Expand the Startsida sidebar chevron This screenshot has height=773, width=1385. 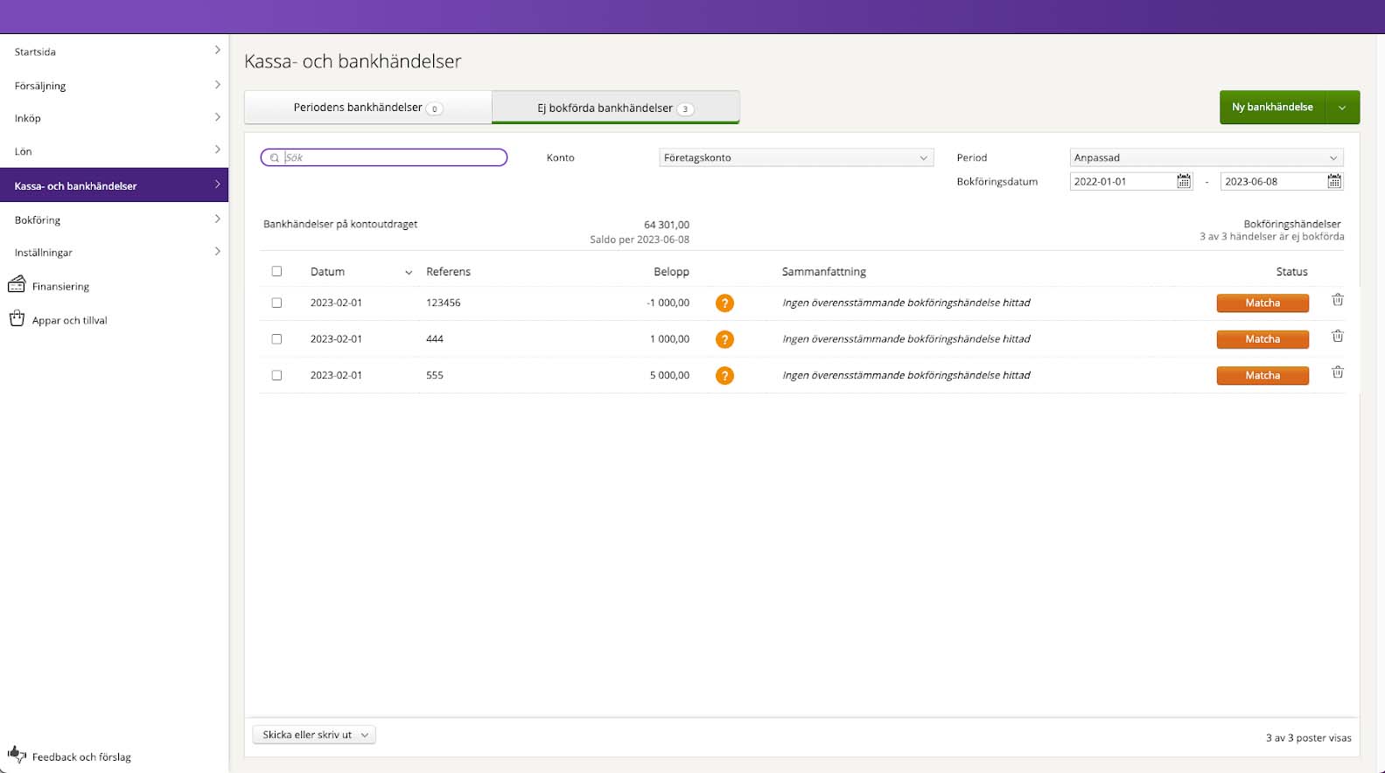[x=217, y=50]
